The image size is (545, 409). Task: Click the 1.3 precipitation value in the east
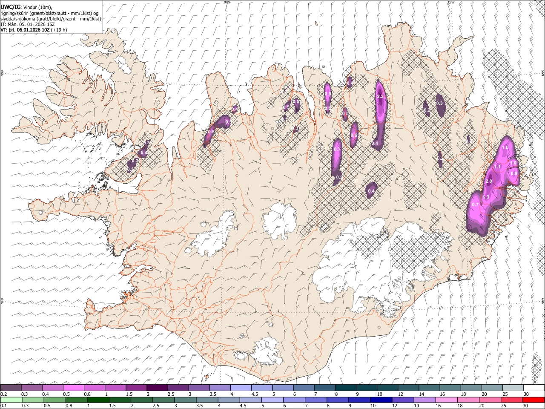pos(486,197)
